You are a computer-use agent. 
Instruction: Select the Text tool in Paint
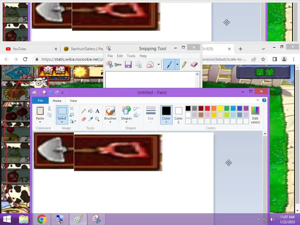pyautogui.click(x=97, y=111)
